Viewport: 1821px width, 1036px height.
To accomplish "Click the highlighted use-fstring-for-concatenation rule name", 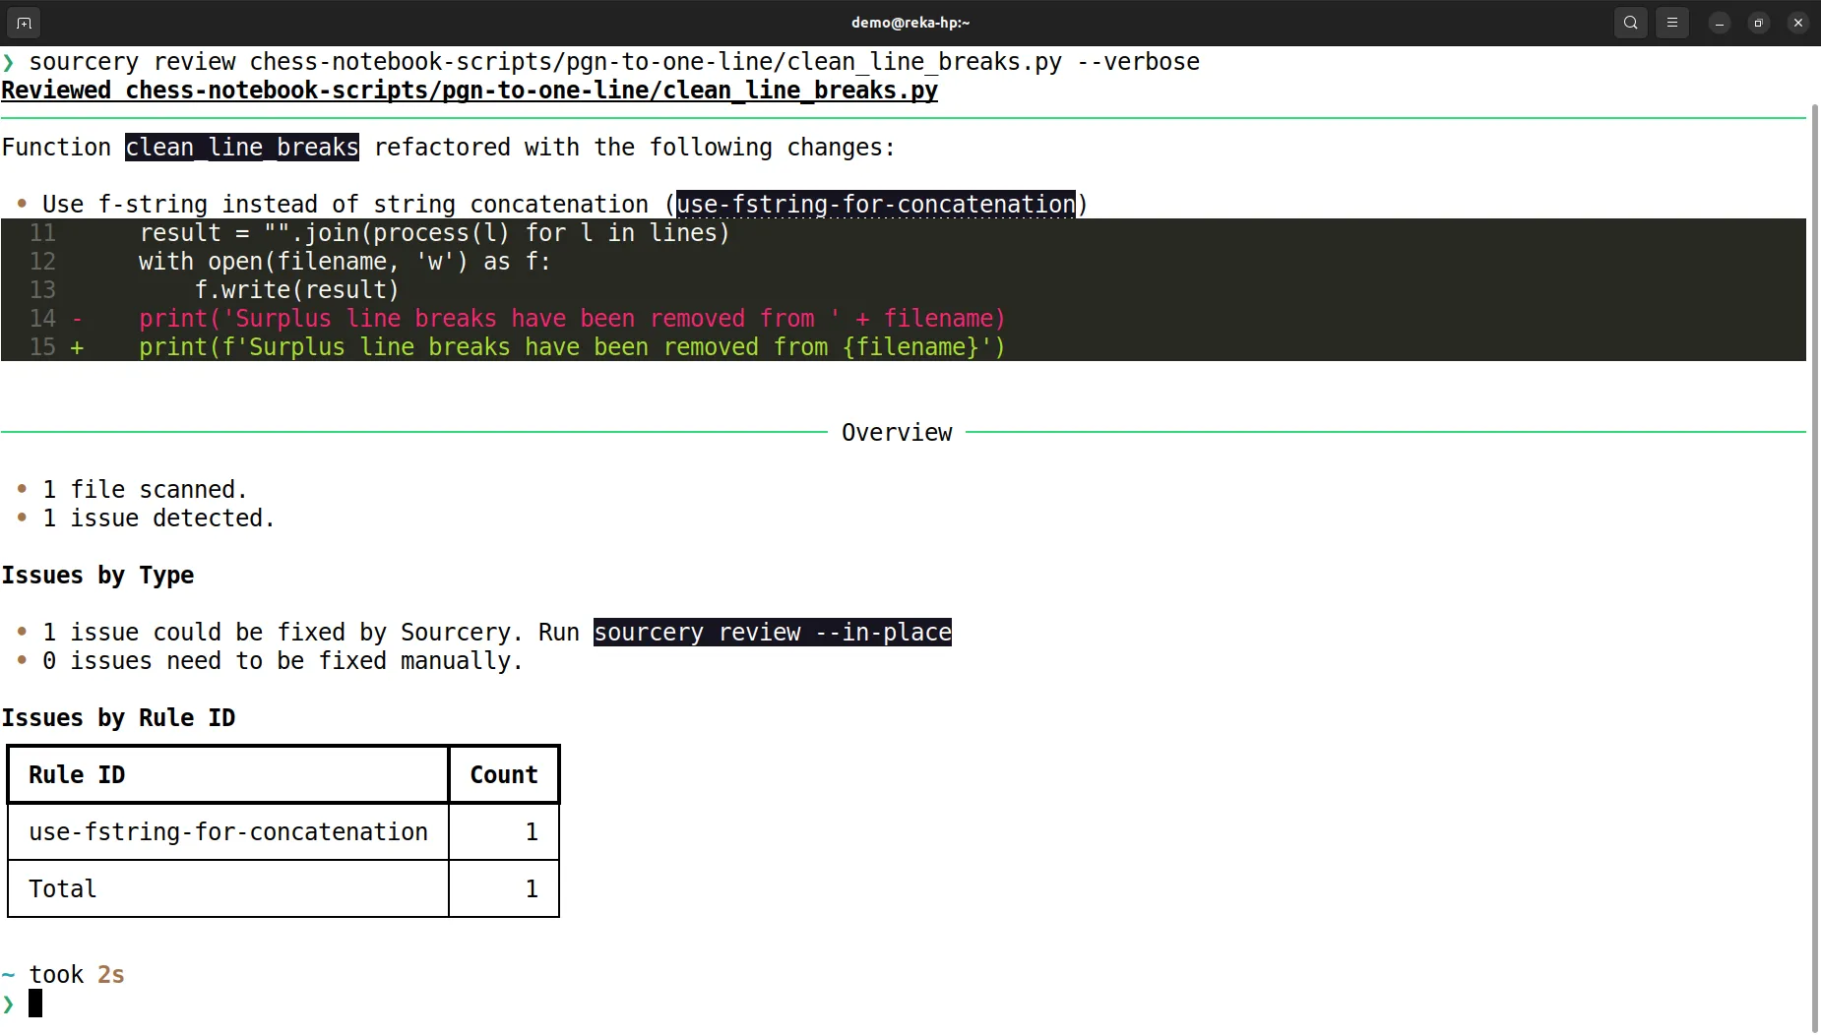I will (874, 204).
